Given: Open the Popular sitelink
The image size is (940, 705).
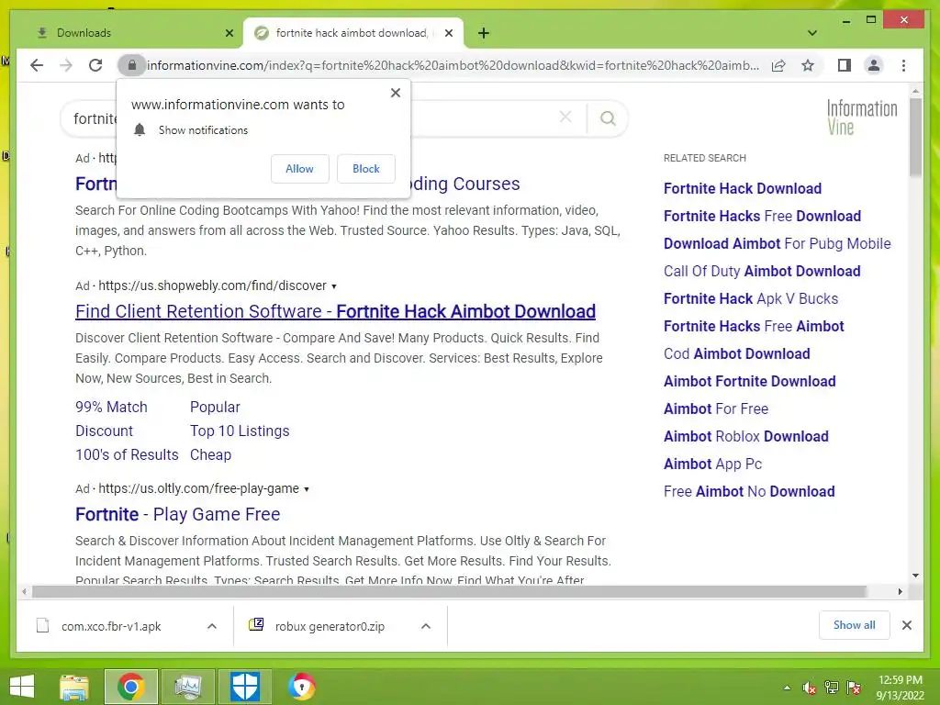Looking at the screenshot, I should click(215, 407).
